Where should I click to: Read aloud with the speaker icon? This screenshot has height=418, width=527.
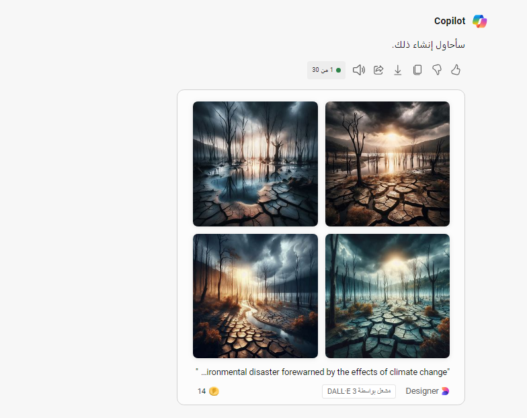pos(359,70)
